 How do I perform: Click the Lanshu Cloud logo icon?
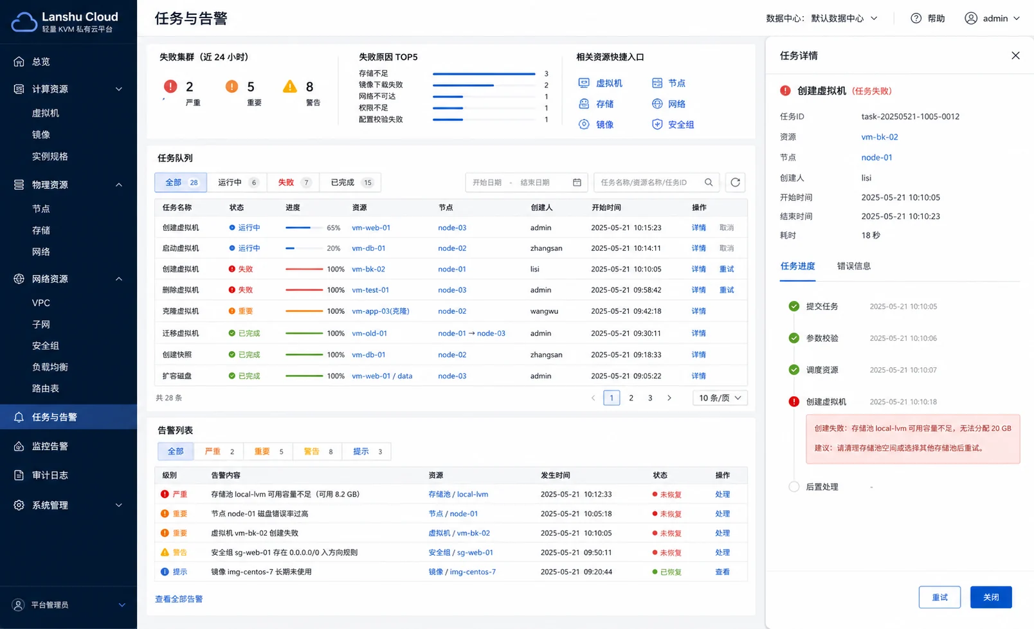[x=24, y=23]
